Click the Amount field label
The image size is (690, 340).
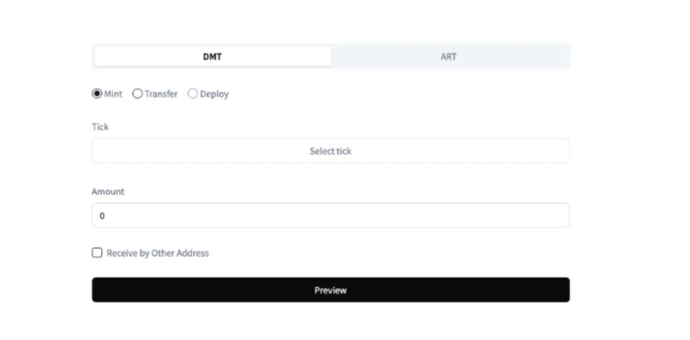[108, 192]
